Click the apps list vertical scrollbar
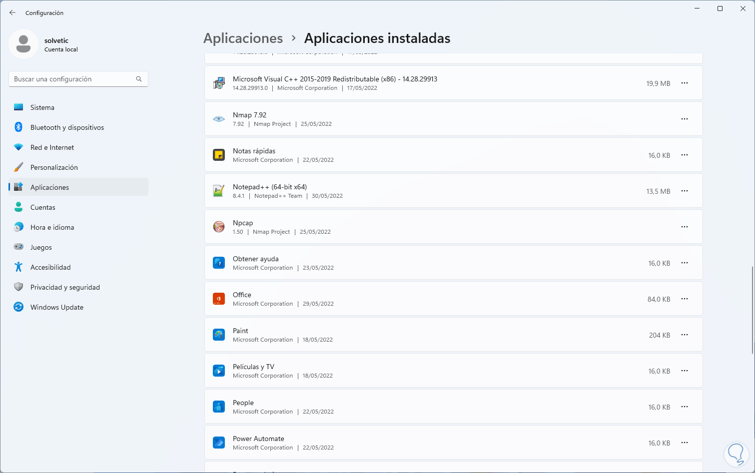The image size is (755, 473). coord(753,310)
